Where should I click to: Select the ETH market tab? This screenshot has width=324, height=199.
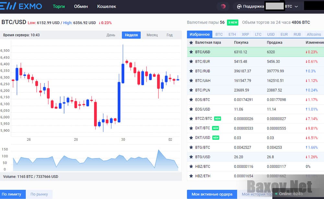pyautogui.click(x=232, y=34)
